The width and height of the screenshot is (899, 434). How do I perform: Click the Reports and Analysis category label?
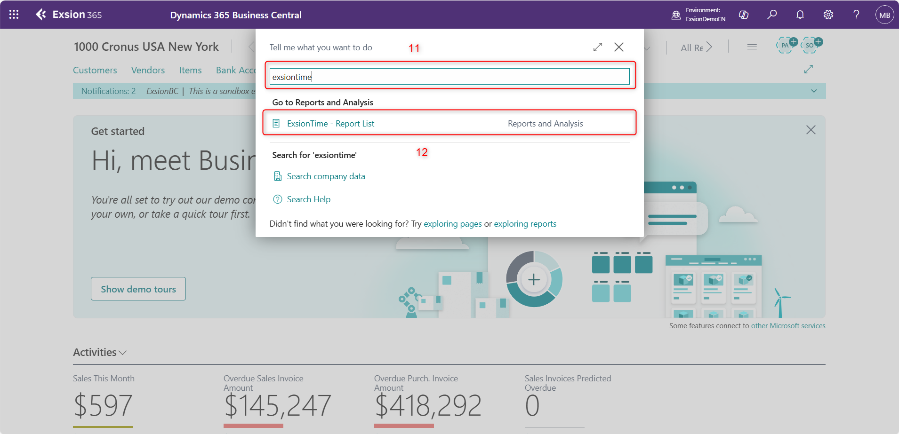546,123
